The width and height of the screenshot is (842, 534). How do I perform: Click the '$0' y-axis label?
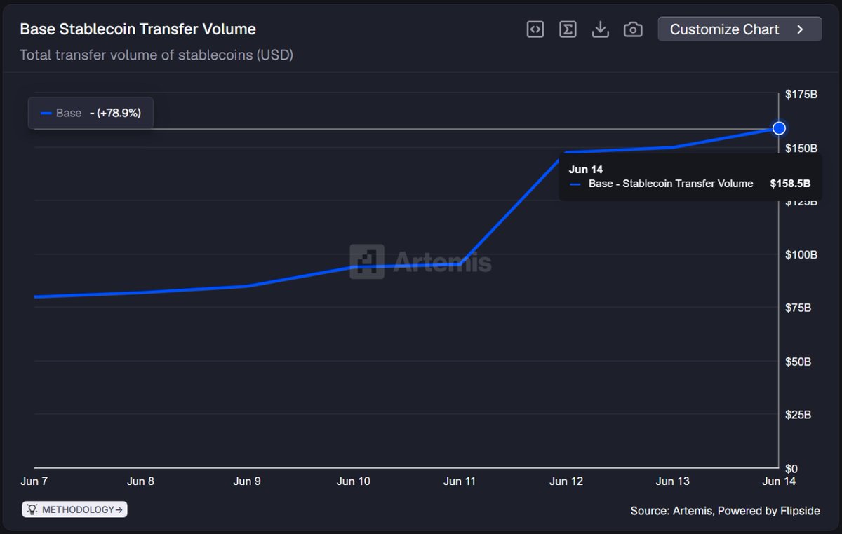coord(791,468)
